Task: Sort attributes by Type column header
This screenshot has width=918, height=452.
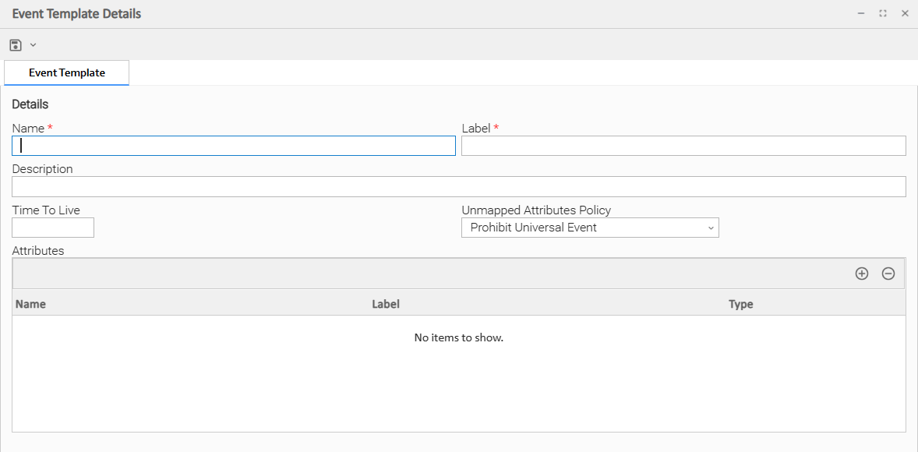Action: click(741, 304)
